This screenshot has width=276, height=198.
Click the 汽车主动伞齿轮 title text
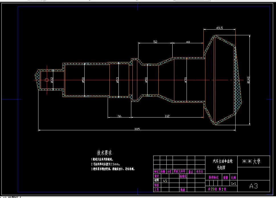click(x=223, y=161)
